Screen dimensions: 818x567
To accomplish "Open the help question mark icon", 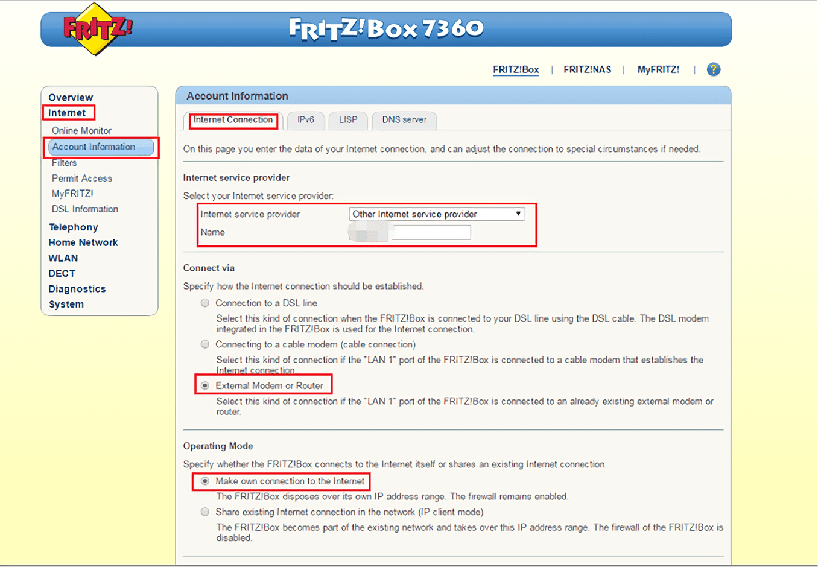I will [x=713, y=69].
